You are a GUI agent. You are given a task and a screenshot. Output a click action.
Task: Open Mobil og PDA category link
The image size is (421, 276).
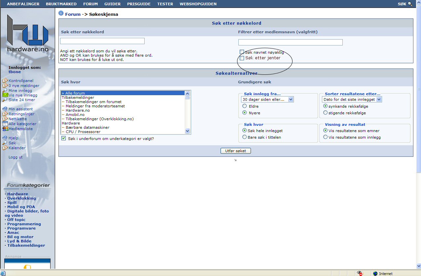(x=21, y=207)
